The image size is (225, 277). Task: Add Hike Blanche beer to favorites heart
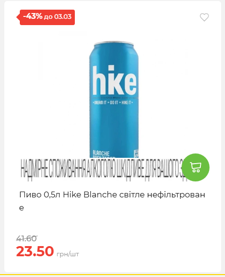click(x=204, y=17)
